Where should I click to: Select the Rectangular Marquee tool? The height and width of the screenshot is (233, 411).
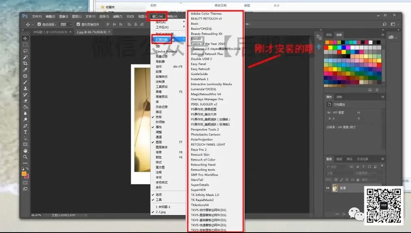pos(25,45)
